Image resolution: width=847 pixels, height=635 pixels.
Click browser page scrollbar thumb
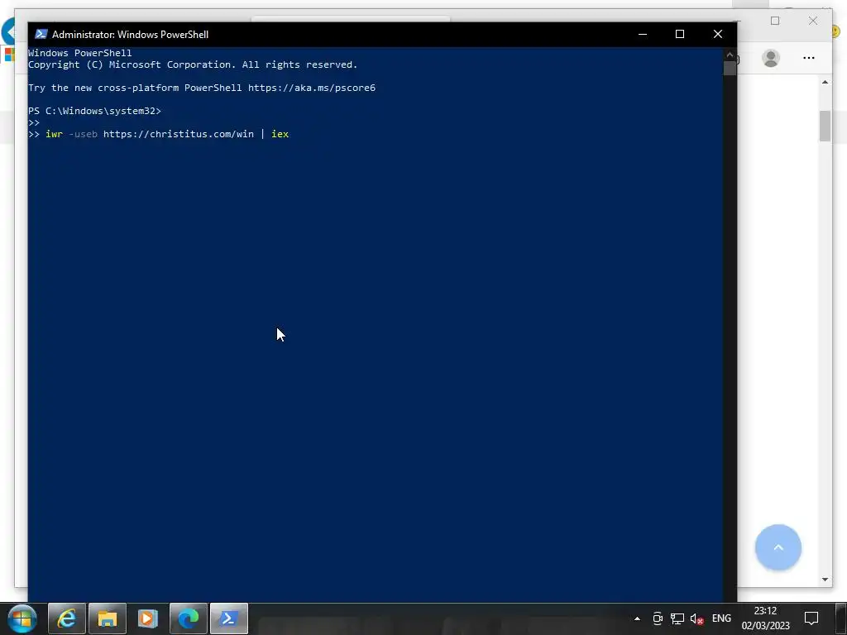tap(825, 126)
